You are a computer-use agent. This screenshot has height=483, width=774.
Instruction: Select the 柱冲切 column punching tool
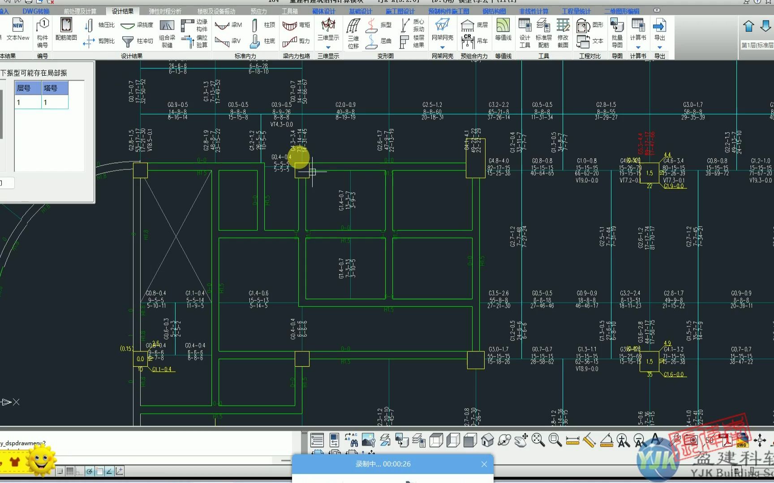pos(139,41)
